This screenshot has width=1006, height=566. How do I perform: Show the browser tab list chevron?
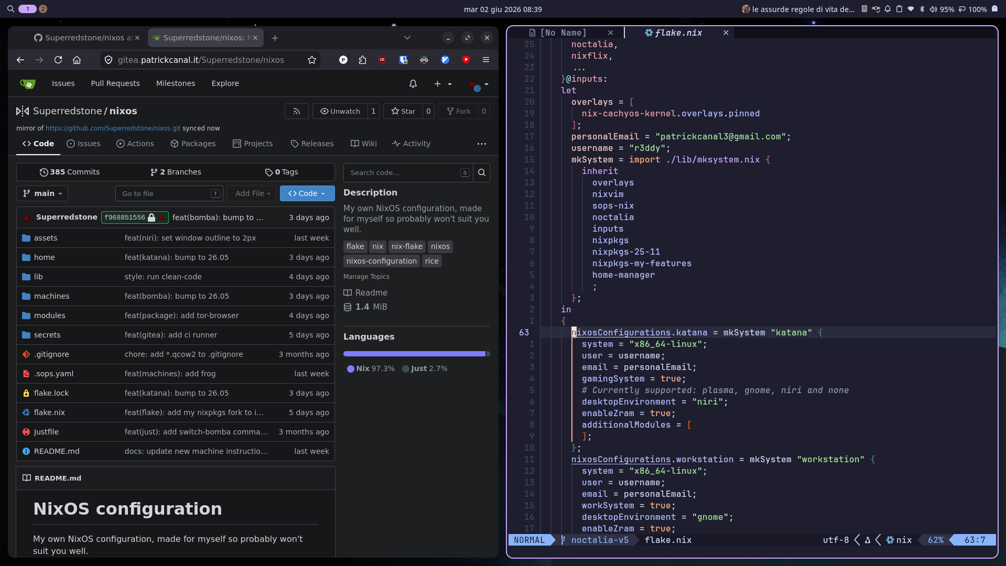pos(407,38)
